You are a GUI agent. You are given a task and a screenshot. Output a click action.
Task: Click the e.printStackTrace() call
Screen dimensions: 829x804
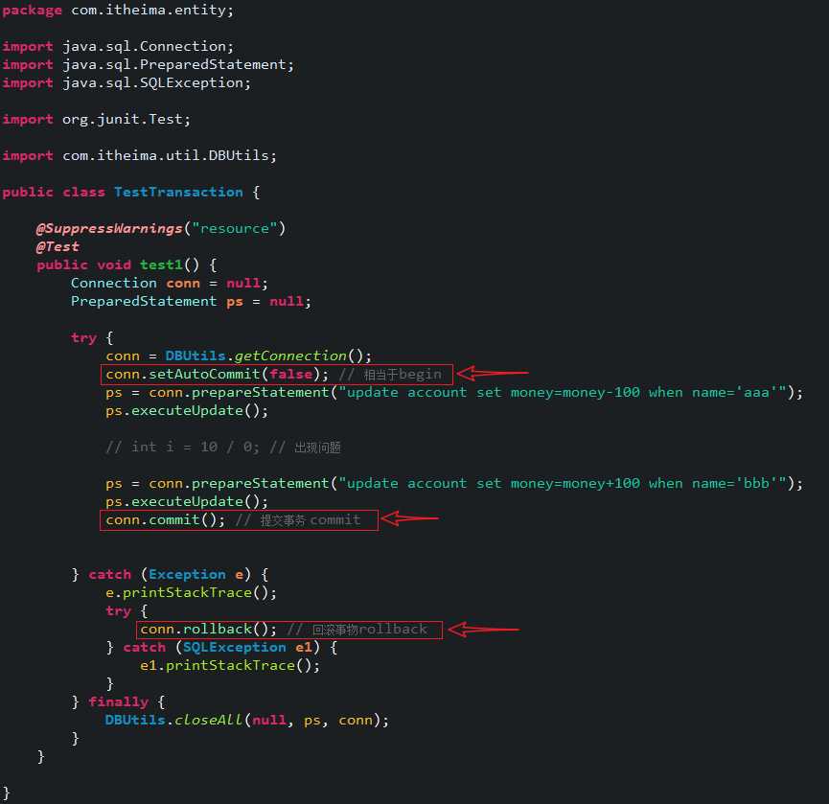[191, 592]
